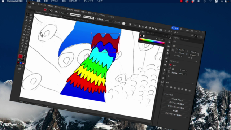The width and height of the screenshot is (231, 130).
Task: Open the 効果(C) menu
Action: point(84,12)
